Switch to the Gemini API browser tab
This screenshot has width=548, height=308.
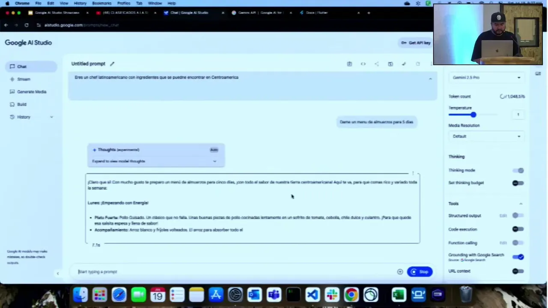[x=261, y=13]
